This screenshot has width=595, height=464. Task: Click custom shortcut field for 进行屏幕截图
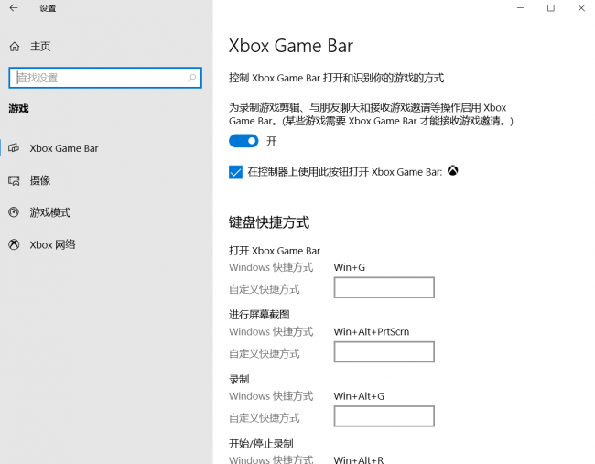coord(384,352)
